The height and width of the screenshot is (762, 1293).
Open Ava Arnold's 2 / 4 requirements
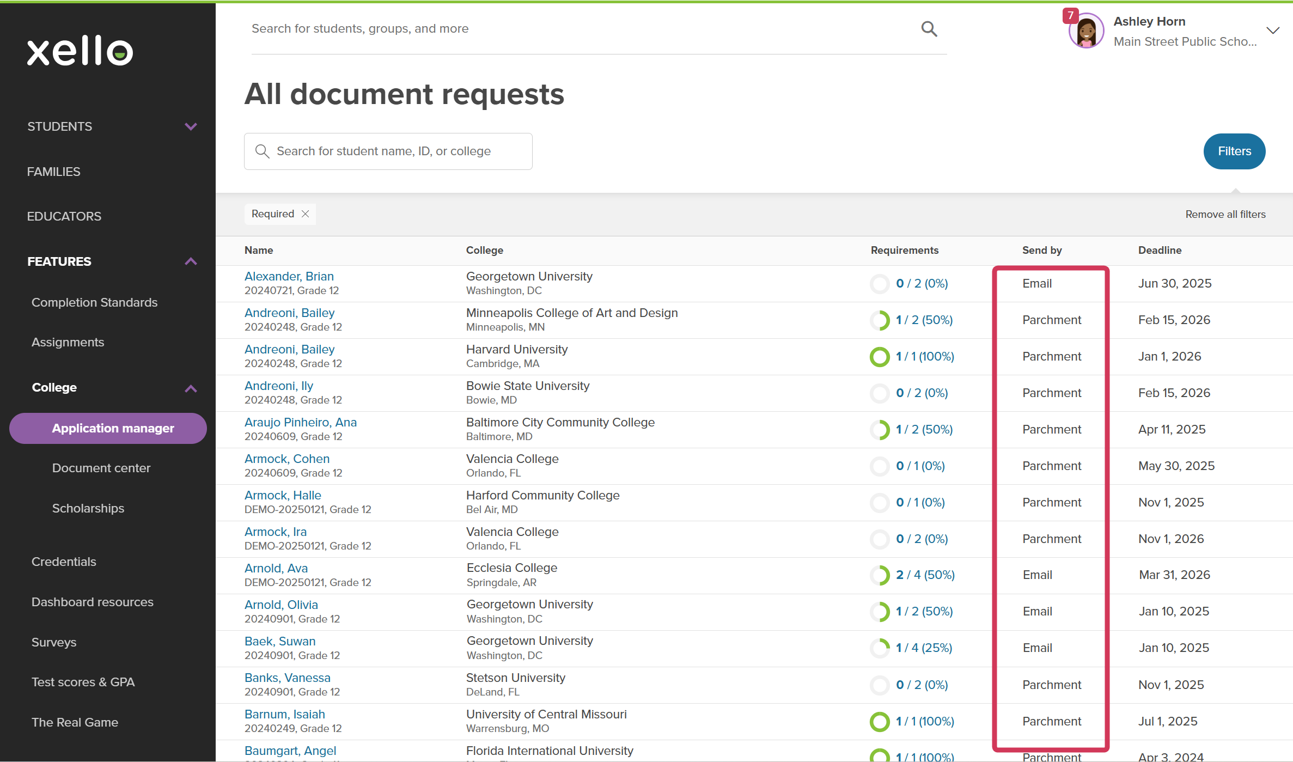click(925, 575)
